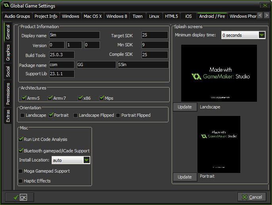
Task: Update the Portrait splash screen
Action: (185, 177)
